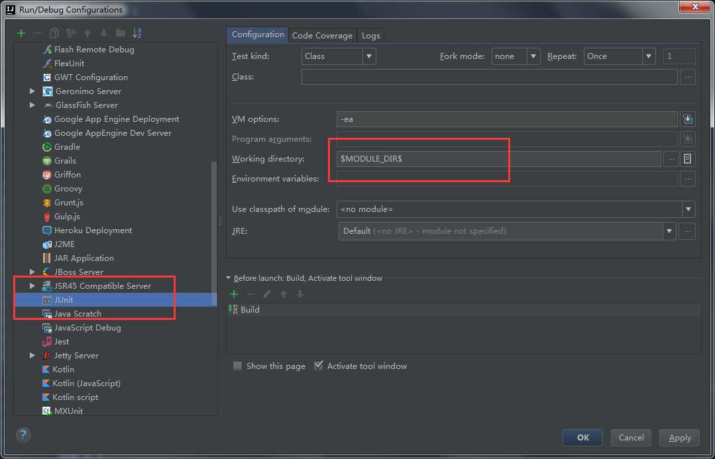This screenshot has width=715, height=459.
Task: Switch to the Logs tab
Action: (x=370, y=36)
